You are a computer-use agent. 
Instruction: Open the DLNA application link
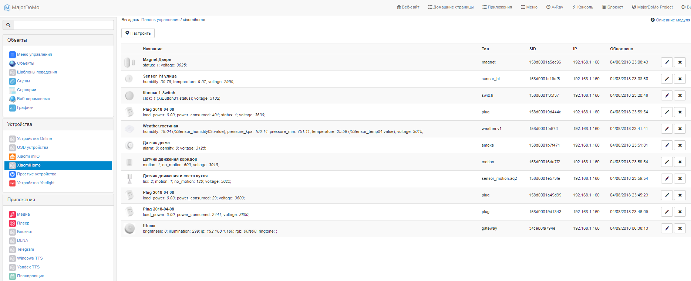point(23,241)
